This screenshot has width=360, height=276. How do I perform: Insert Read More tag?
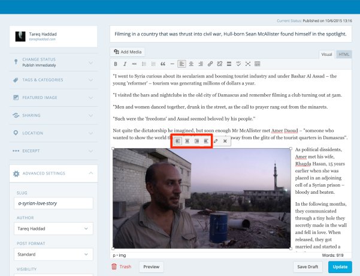[x=229, y=64]
